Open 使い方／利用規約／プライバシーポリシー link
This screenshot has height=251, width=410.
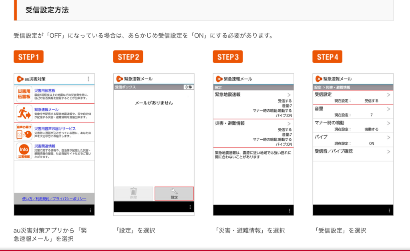pyautogui.click(x=54, y=199)
